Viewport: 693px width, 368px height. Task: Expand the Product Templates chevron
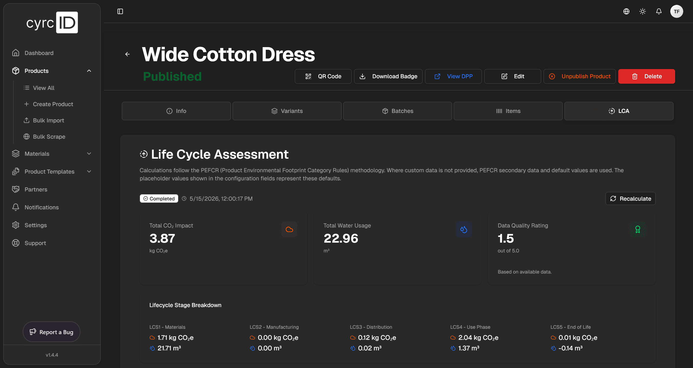tap(89, 171)
